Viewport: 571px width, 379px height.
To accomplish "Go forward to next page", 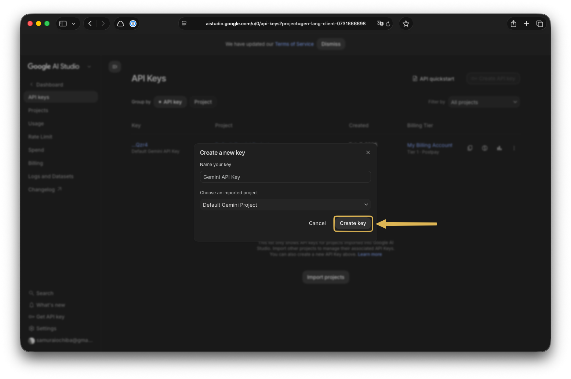I will 103,23.
